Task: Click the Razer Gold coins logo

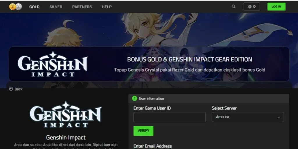Action: [15, 7]
